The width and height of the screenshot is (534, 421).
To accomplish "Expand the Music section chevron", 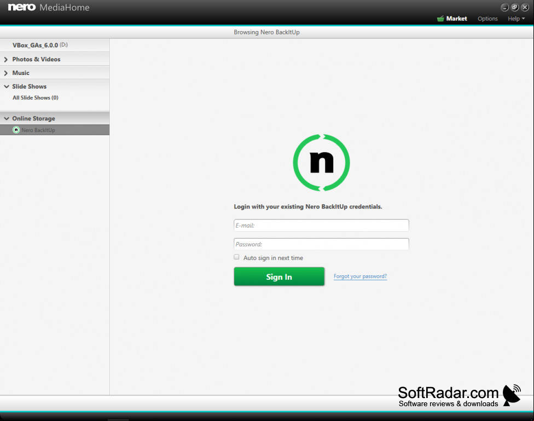I will click(x=6, y=73).
